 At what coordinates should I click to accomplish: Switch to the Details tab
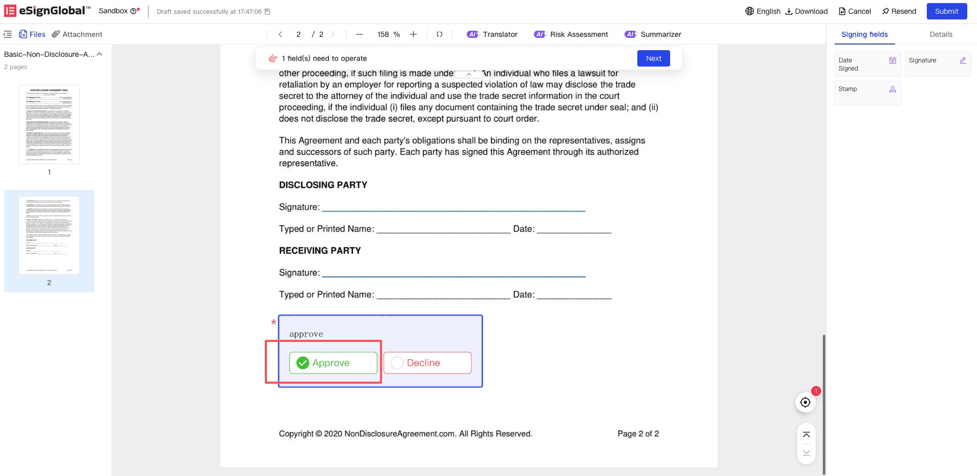(x=941, y=34)
